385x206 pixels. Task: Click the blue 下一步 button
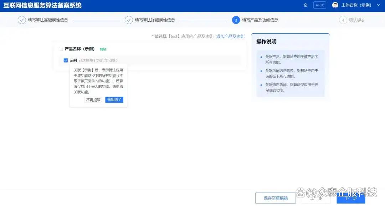[x=351, y=198]
